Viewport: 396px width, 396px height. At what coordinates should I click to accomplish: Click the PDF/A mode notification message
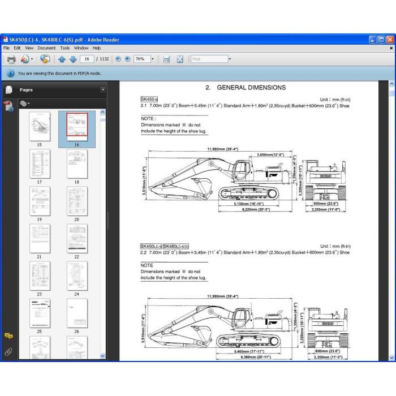pos(59,74)
